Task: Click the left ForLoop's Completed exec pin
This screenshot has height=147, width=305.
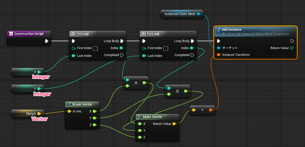Action: point(122,55)
